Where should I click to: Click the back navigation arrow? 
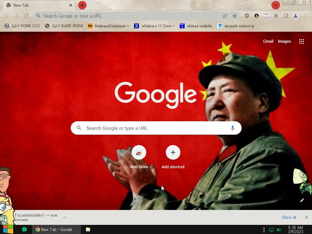coord(7,16)
